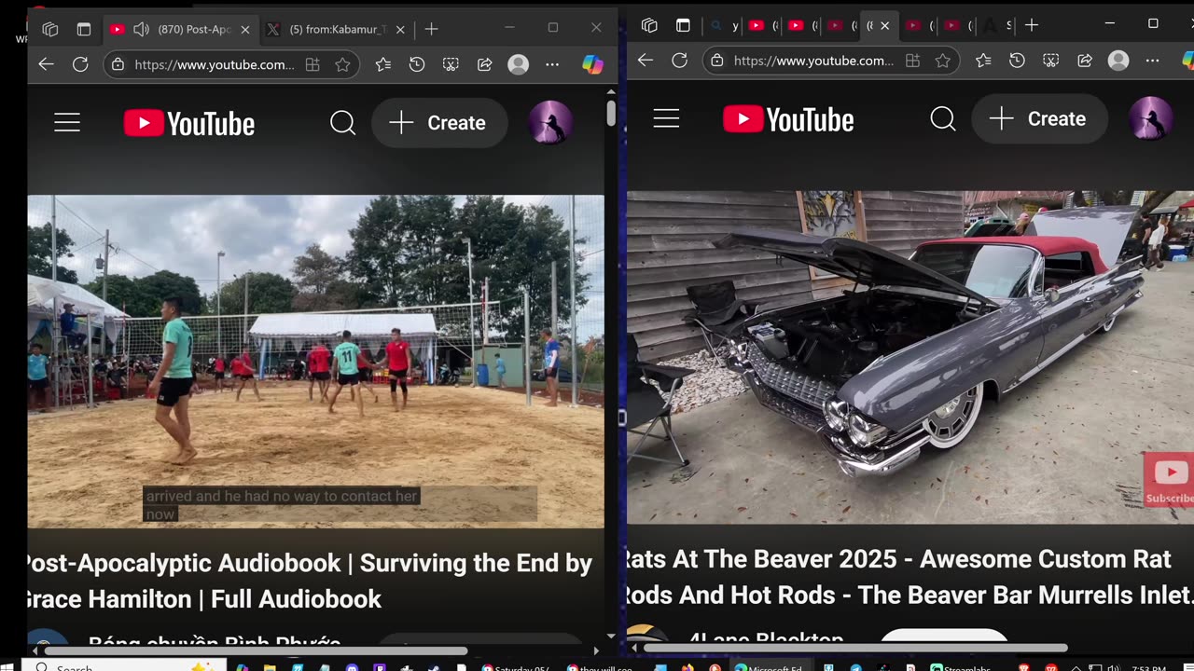
Task: Bookmark the page with star in left address bar
Action: [342, 64]
